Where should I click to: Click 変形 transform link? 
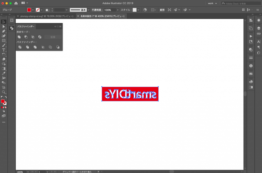[x=162, y=10]
